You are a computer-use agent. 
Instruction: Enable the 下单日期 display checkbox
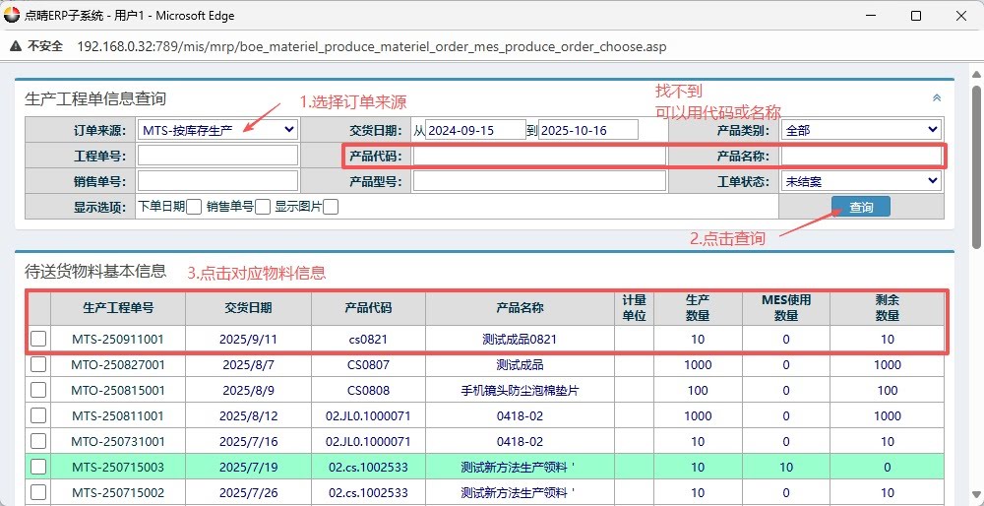pyautogui.click(x=194, y=207)
